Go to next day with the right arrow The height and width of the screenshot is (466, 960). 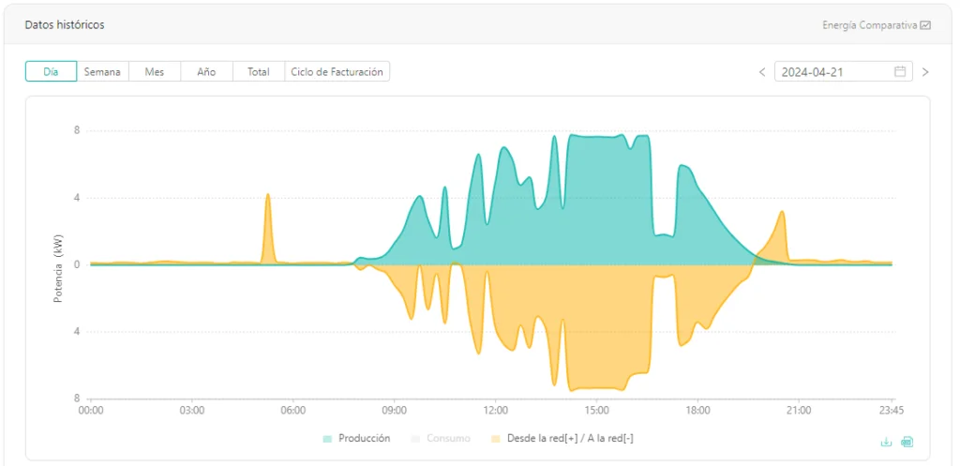click(x=925, y=71)
